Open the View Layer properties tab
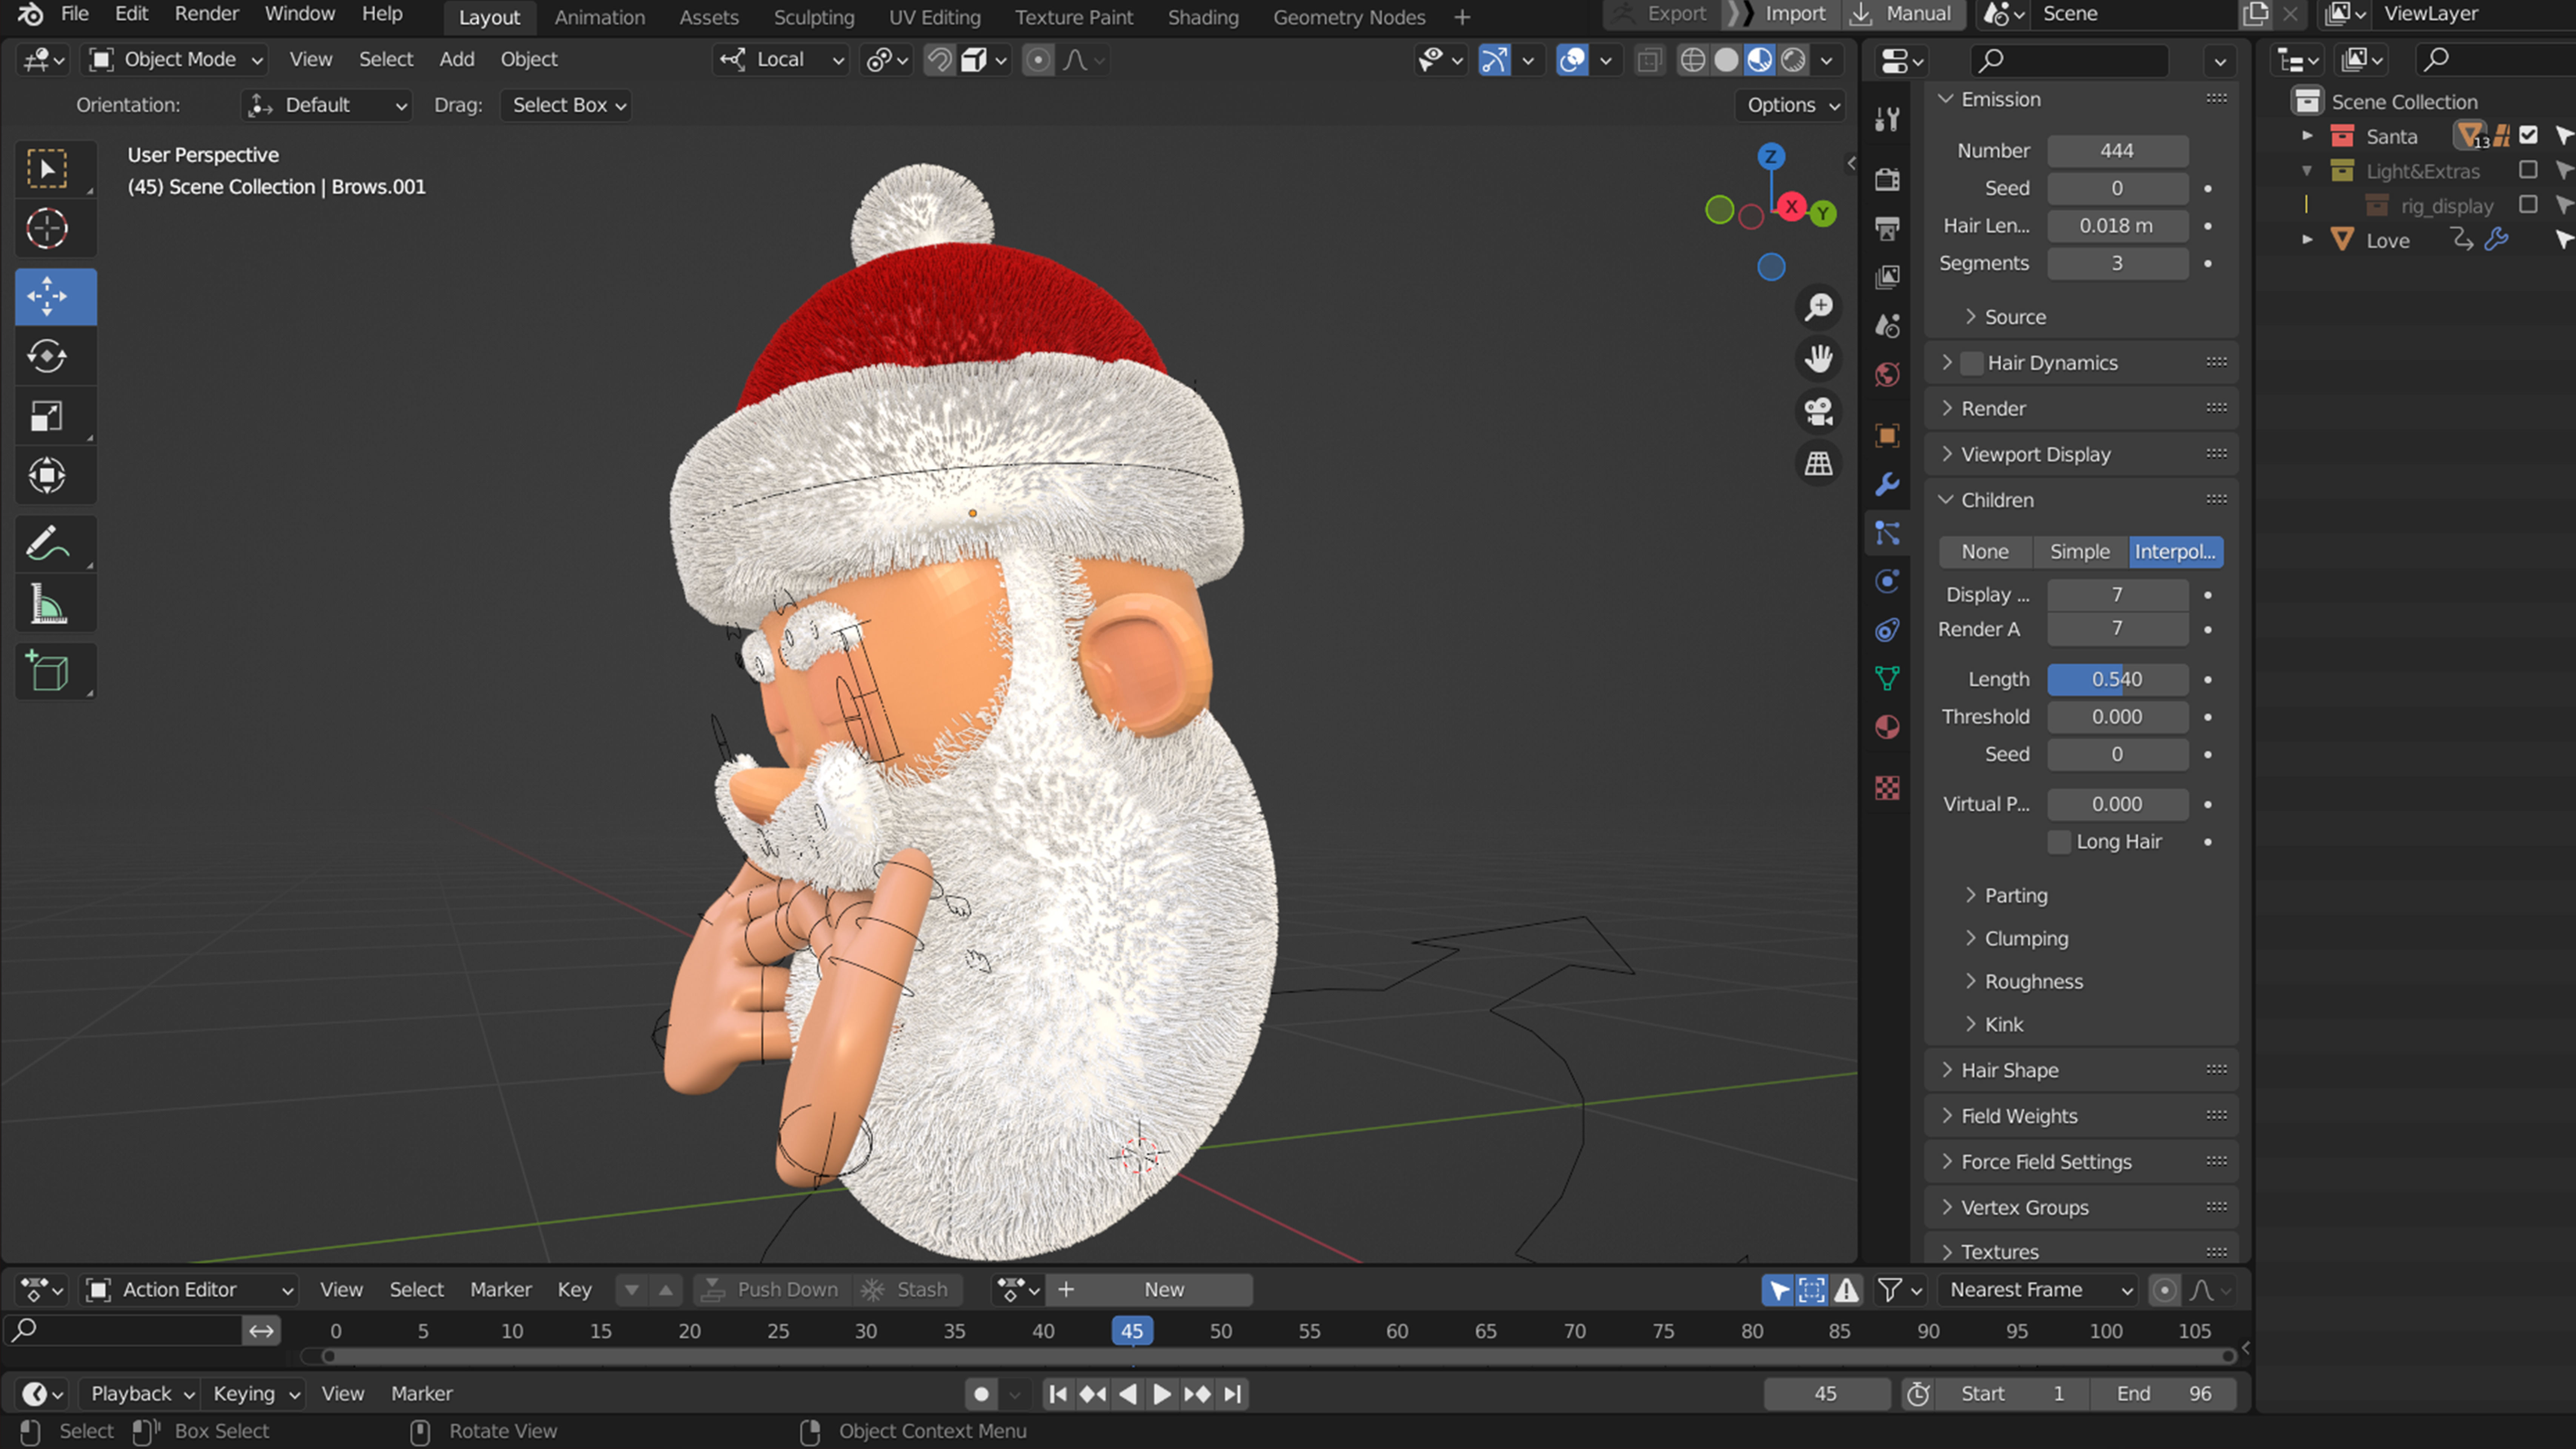This screenshot has height=1449, width=2576. pyautogui.click(x=1887, y=277)
